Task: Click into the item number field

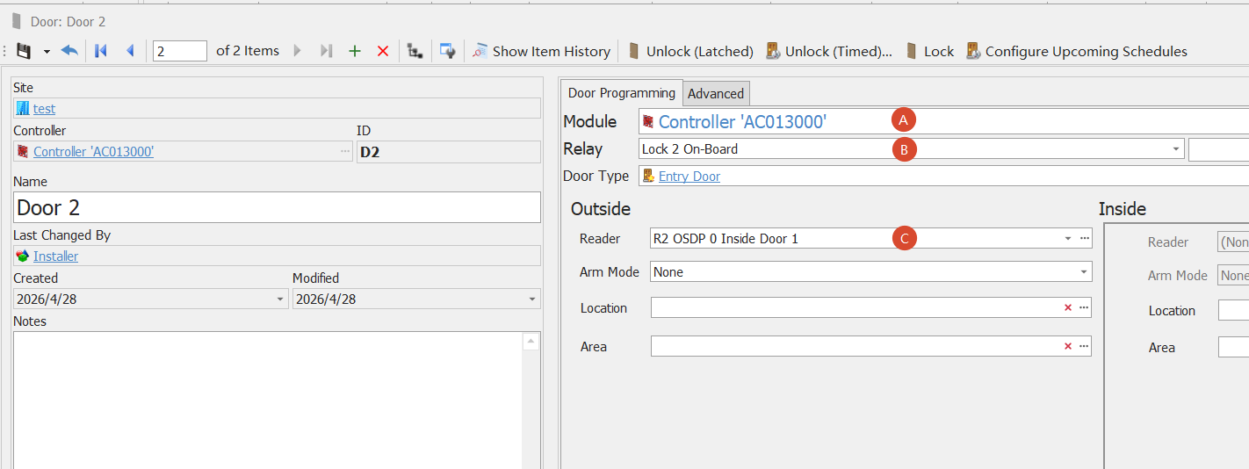Action: (x=180, y=51)
